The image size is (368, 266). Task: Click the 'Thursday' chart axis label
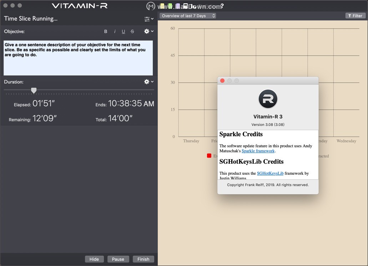(x=191, y=141)
